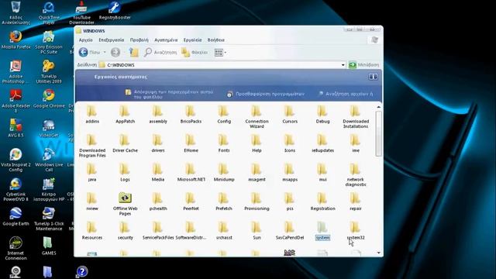496x279 pixels.
Task: Toggle the Folders pane button
Action: tap(195, 52)
